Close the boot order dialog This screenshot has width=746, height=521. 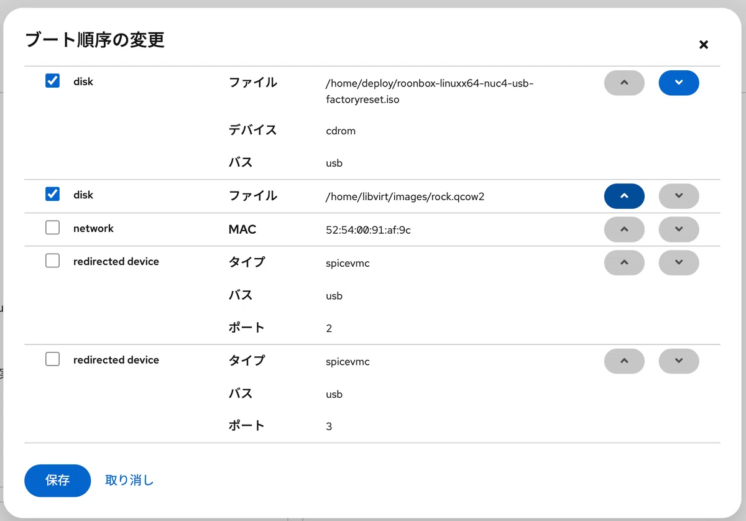pyautogui.click(x=704, y=45)
